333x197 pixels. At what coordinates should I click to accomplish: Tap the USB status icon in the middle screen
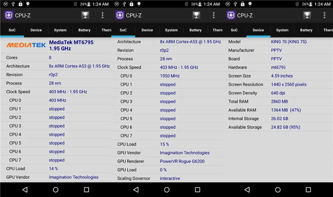[x=124, y=4]
